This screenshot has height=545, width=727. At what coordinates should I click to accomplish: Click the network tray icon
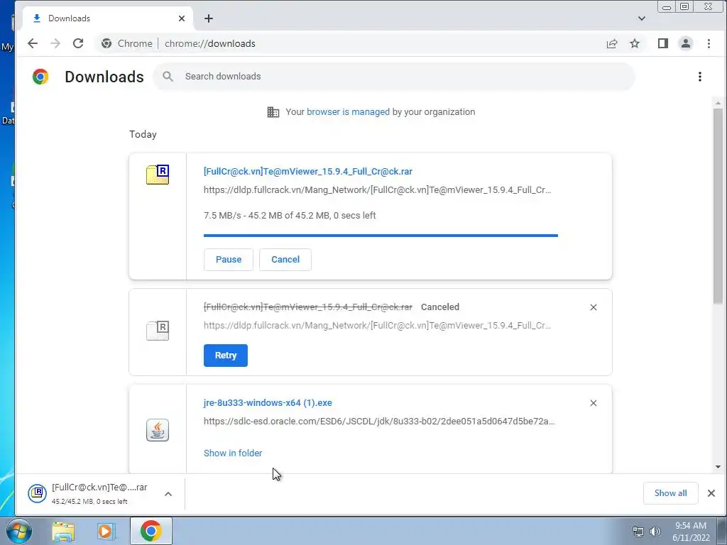pyautogui.click(x=638, y=532)
